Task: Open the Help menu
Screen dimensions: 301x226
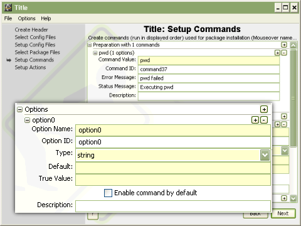Action: tap(46, 18)
